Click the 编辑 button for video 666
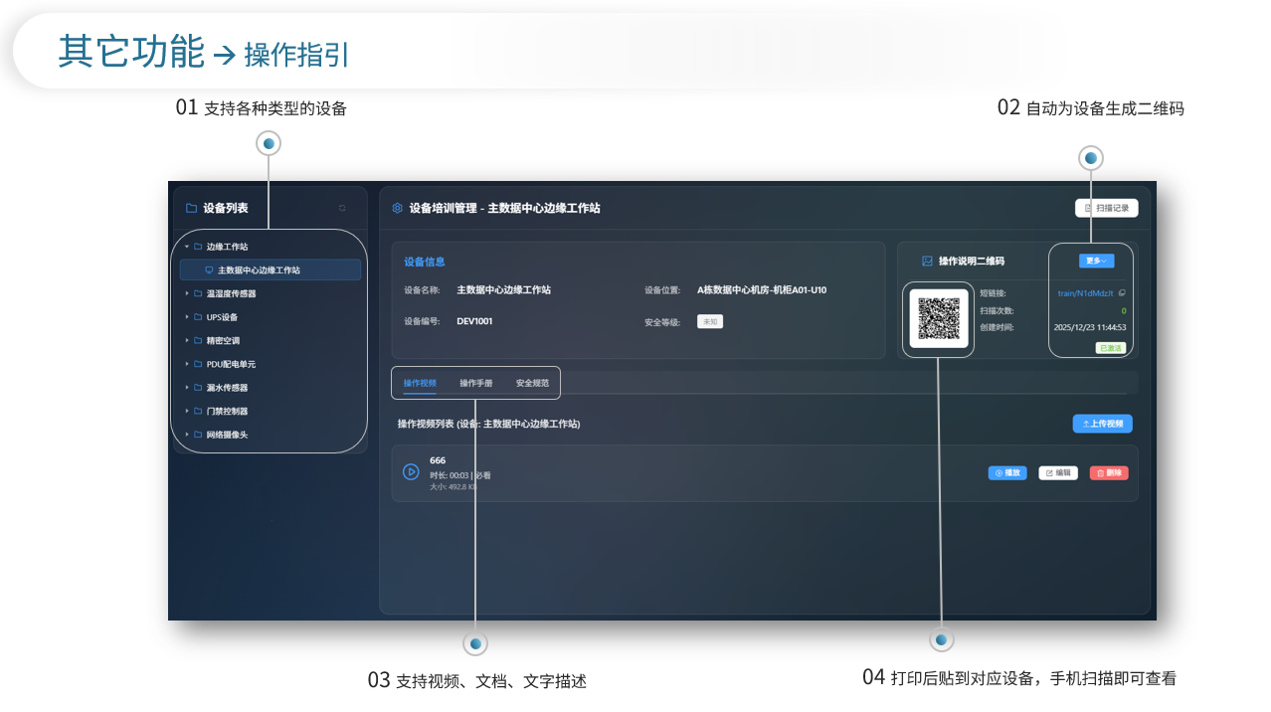1271x712 pixels. click(1058, 473)
